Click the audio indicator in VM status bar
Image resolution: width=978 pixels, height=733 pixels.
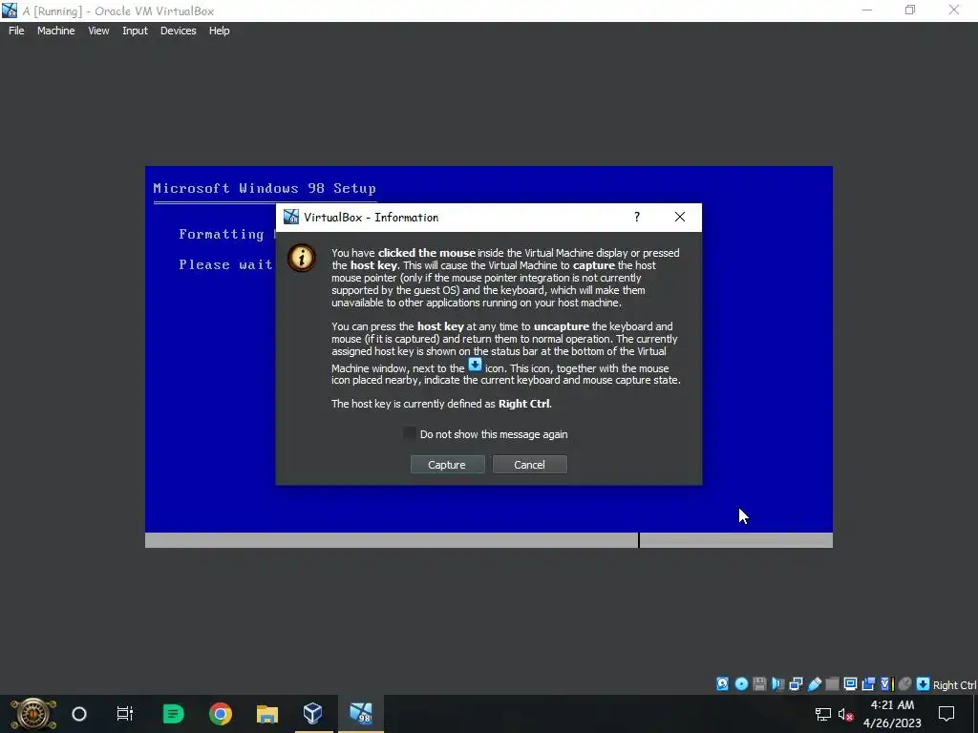(x=777, y=683)
